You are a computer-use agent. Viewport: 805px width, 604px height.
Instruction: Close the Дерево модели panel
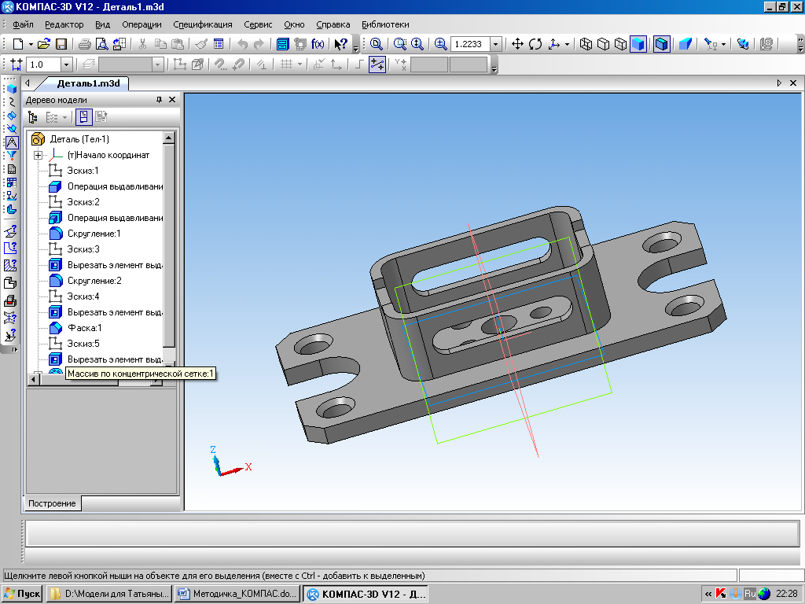[172, 100]
